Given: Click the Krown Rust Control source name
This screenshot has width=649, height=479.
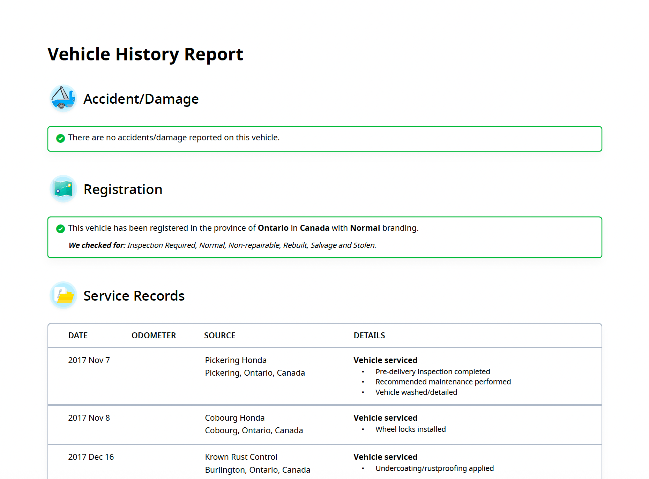Looking at the screenshot, I should coord(241,457).
